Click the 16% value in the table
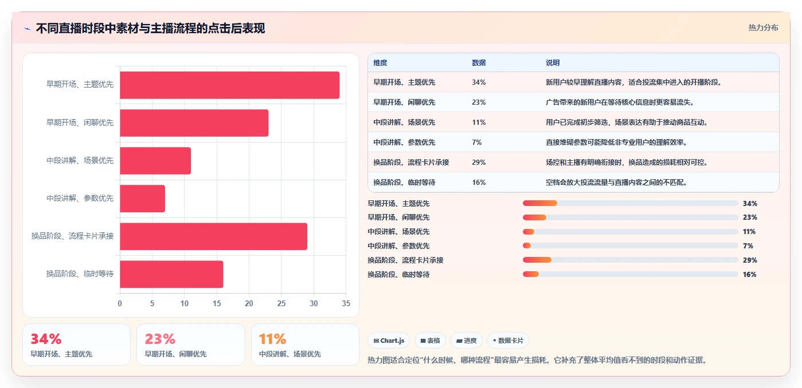802x388 pixels. pos(479,183)
